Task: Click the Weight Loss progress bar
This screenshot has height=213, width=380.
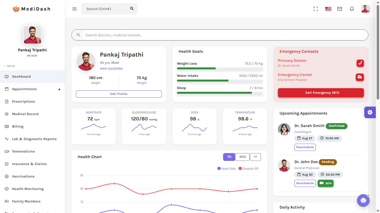Action: click(x=220, y=68)
